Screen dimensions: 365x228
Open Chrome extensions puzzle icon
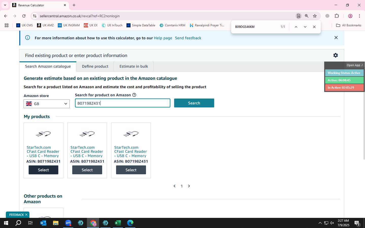click(337, 16)
